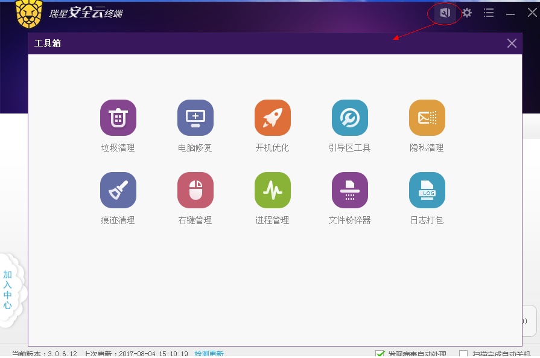Click the 当前版本 3.0.6.12 status text
The width and height of the screenshot is (540, 358).
tap(45, 354)
